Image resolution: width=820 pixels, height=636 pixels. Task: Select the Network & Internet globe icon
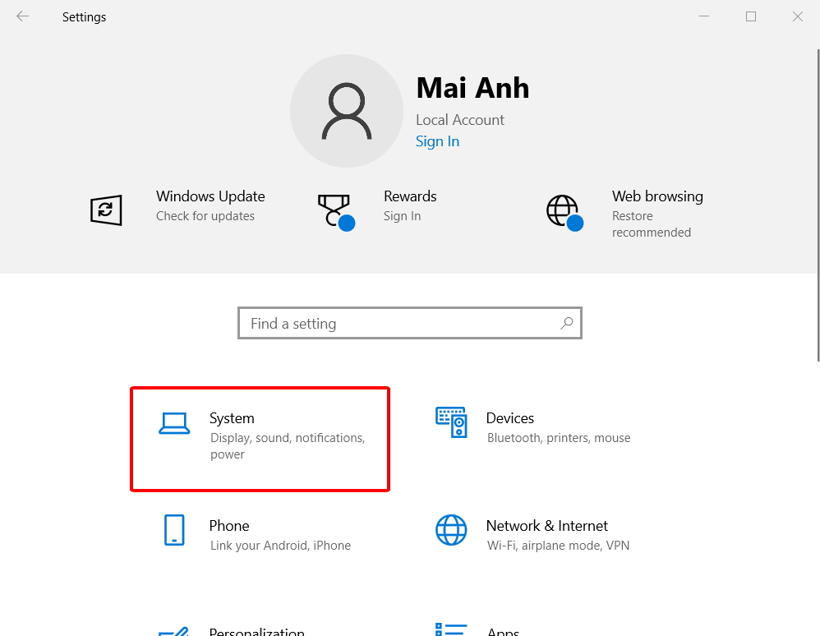click(451, 530)
